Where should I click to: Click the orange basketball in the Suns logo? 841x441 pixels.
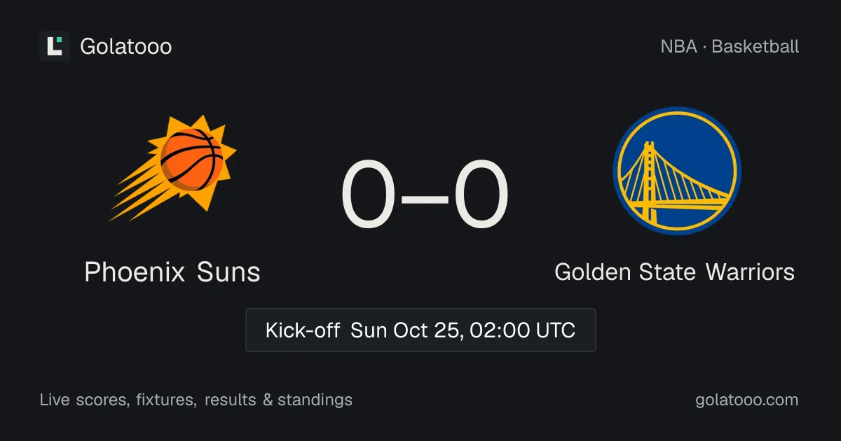(191, 160)
